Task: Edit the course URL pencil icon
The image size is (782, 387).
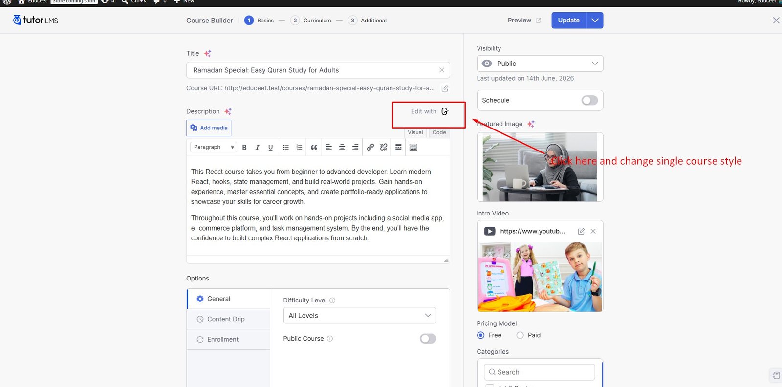Action: (x=445, y=88)
